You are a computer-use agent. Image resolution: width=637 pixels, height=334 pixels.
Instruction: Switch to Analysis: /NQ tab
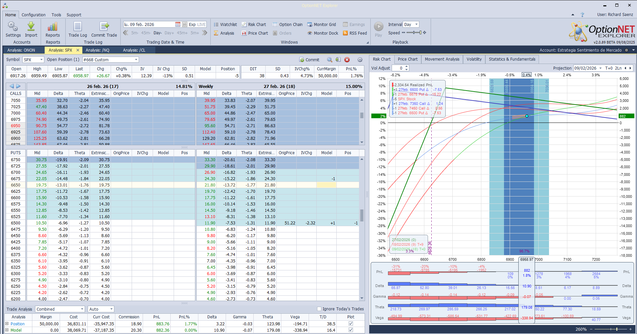[97, 50]
